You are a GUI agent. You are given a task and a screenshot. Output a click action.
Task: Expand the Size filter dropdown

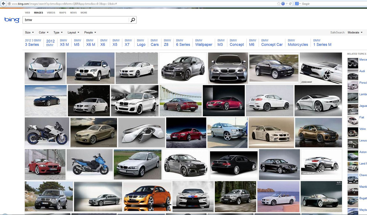click(x=29, y=33)
